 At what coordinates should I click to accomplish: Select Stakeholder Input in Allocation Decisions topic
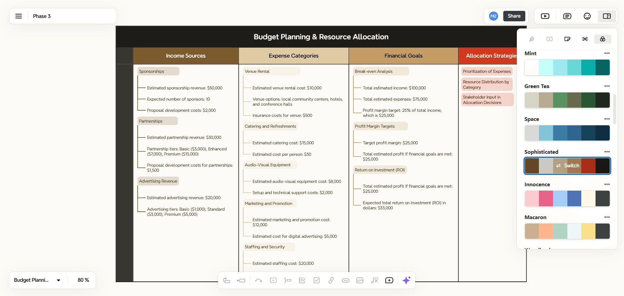tap(487, 100)
